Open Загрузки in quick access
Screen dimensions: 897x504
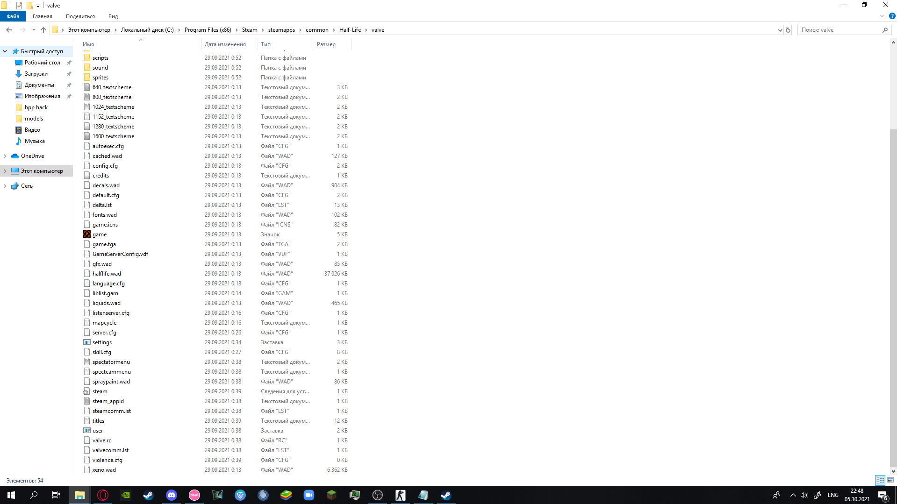point(36,74)
